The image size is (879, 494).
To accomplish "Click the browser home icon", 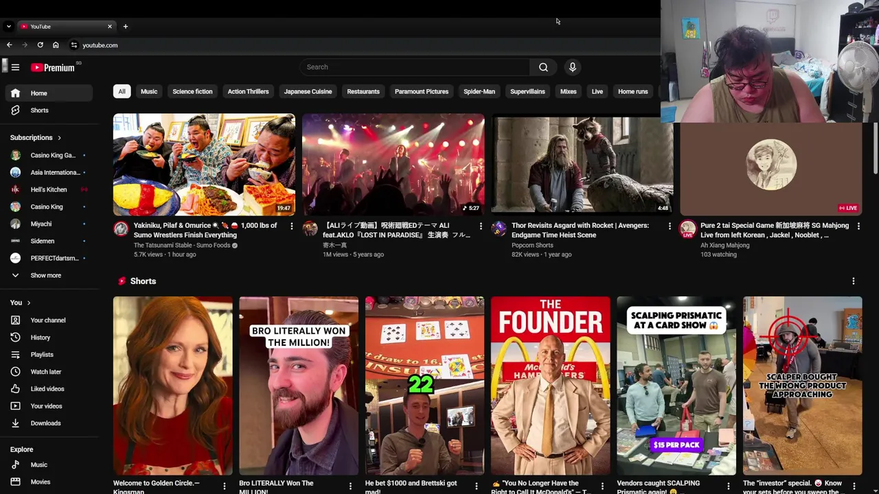I will click(56, 45).
